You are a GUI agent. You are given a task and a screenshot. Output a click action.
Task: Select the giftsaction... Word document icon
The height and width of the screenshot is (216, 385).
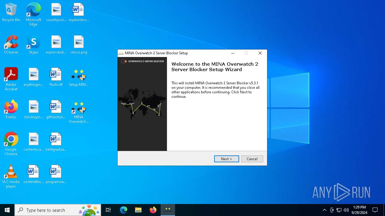pos(56,110)
